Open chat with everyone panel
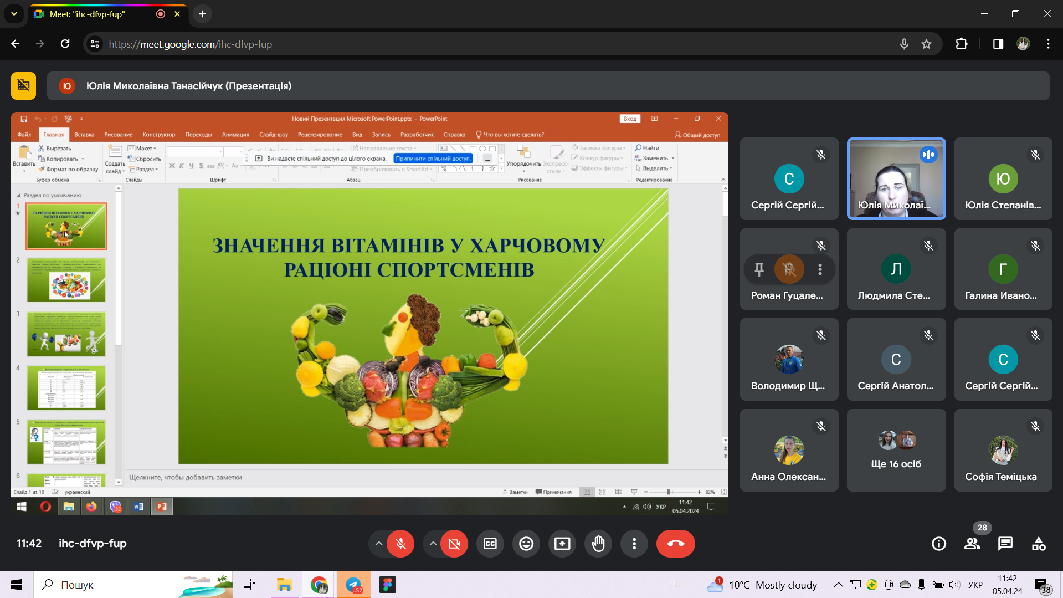 [x=1005, y=544]
